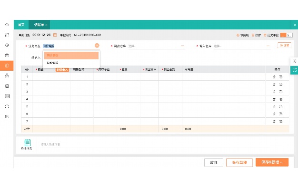Switch to the orange view toggle segment
This screenshot has width=298, height=188.
[x=283, y=35]
